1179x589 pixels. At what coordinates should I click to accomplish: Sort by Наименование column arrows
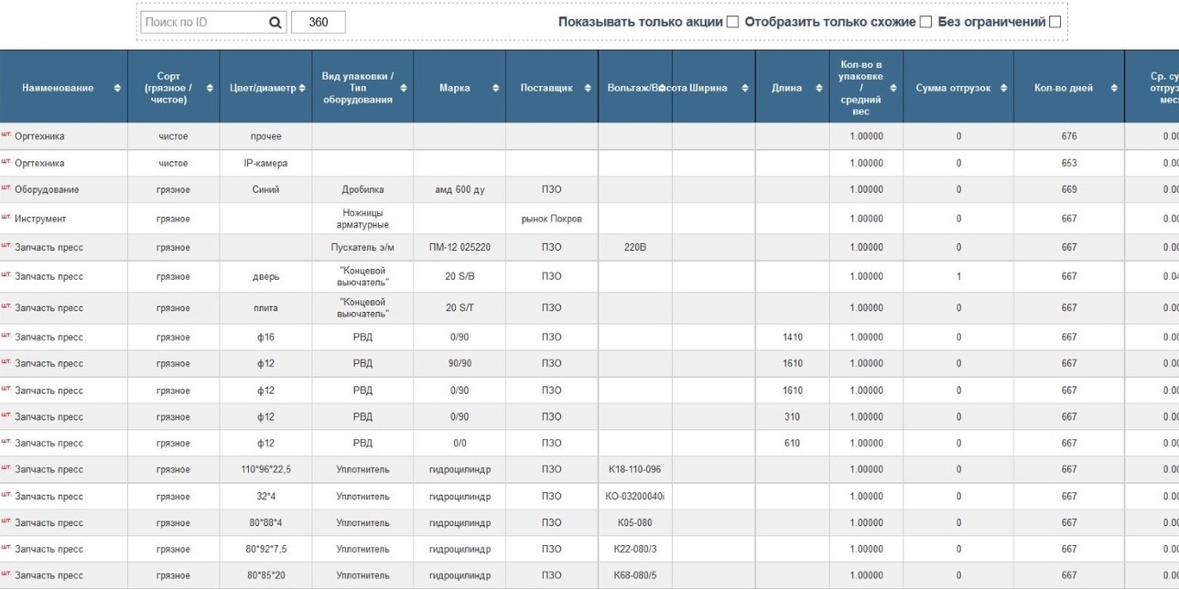[x=117, y=88]
